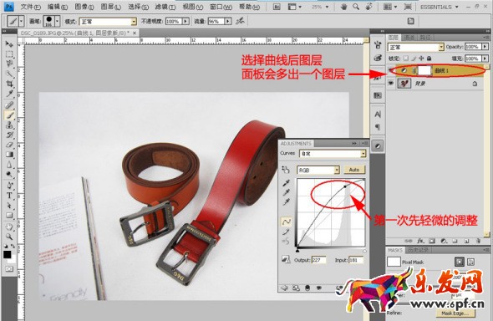This screenshot has width=493, height=321.
Task: Click the Input value field
Action: [356, 260]
